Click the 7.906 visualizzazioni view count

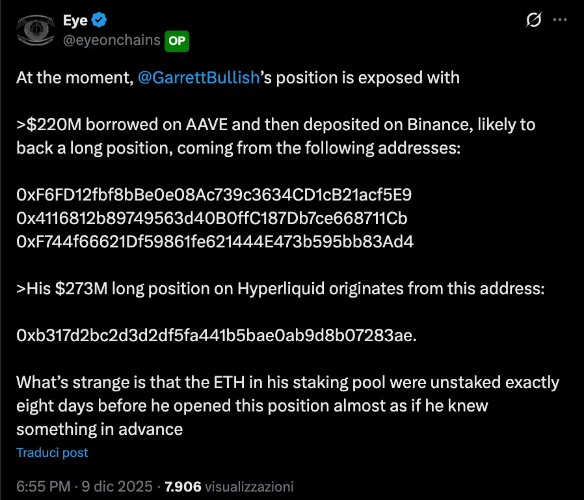pos(230,486)
